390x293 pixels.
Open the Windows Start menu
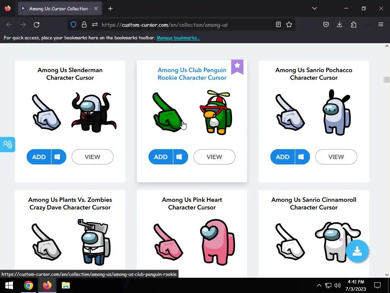pyautogui.click(x=9, y=285)
